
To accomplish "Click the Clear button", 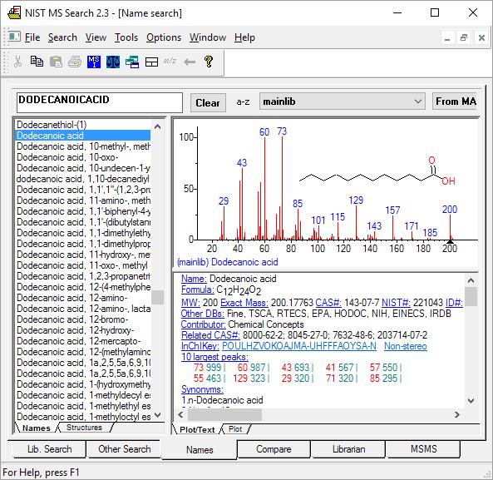I will (x=208, y=102).
